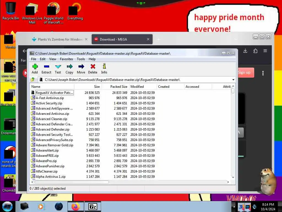The width and height of the screenshot is (282, 212).
Task: Open the View menu
Action: coord(53,59)
